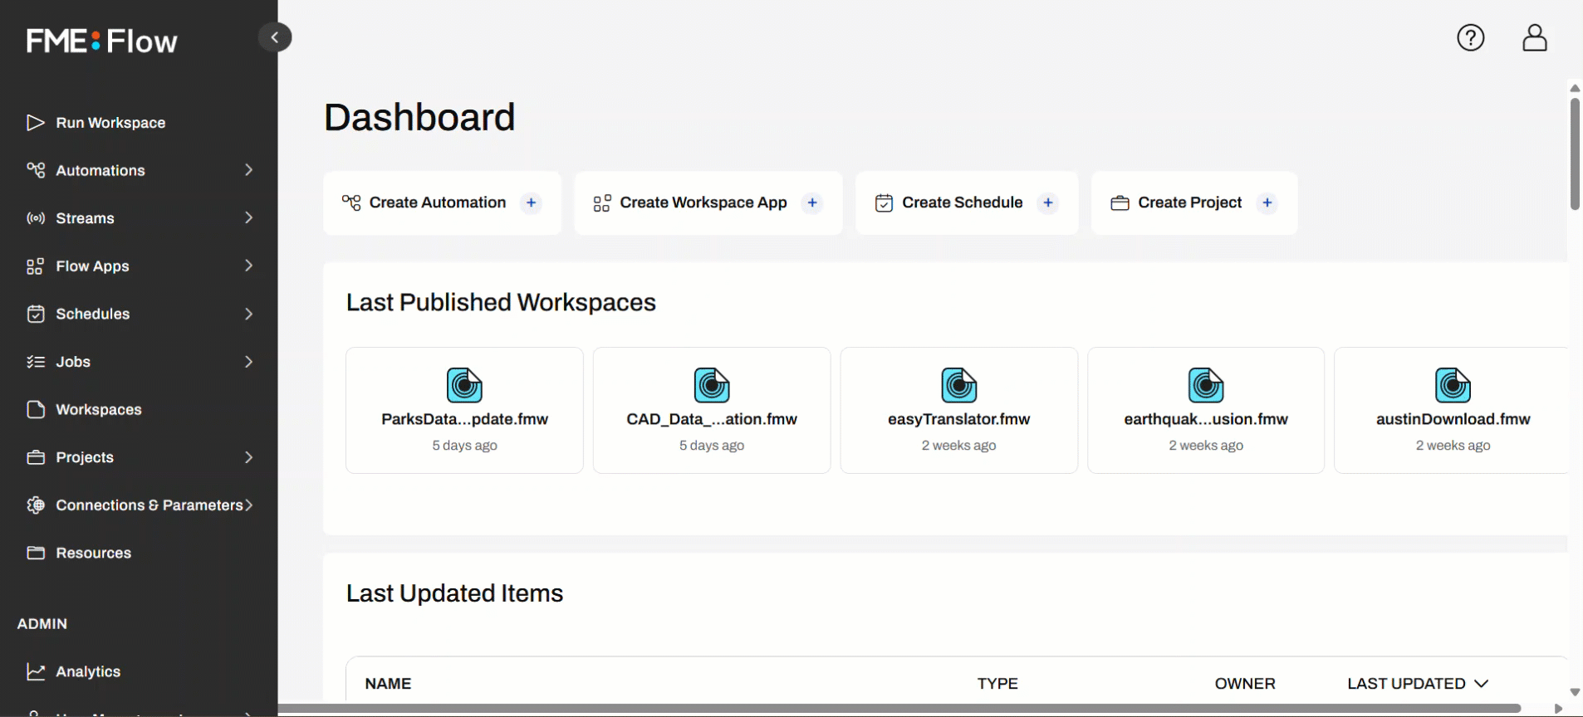Open Resources from the sidebar
The width and height of the screenshot is (1583, 717).
tap(93, 554)
